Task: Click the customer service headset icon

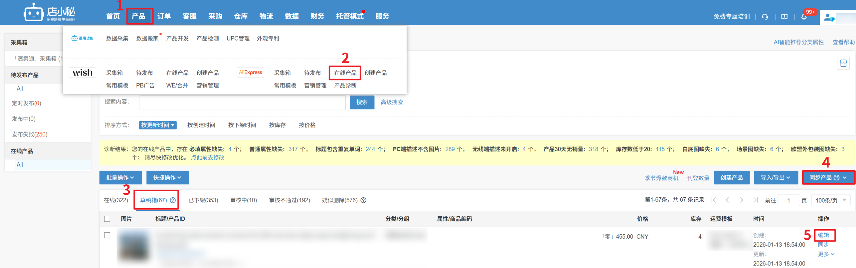Action: [x=765, y=17]
